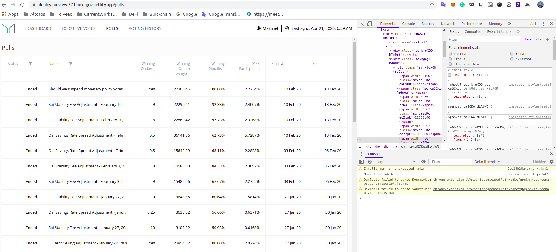Screen dimensions: 556x252
Task: Open the top JavaScript context dropdown
Action: click(x=396, y=162)
